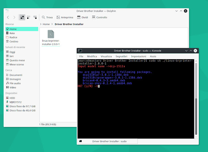Click the linux-brprinter-installer-2.0.0-1 file name label

(51, 43)
